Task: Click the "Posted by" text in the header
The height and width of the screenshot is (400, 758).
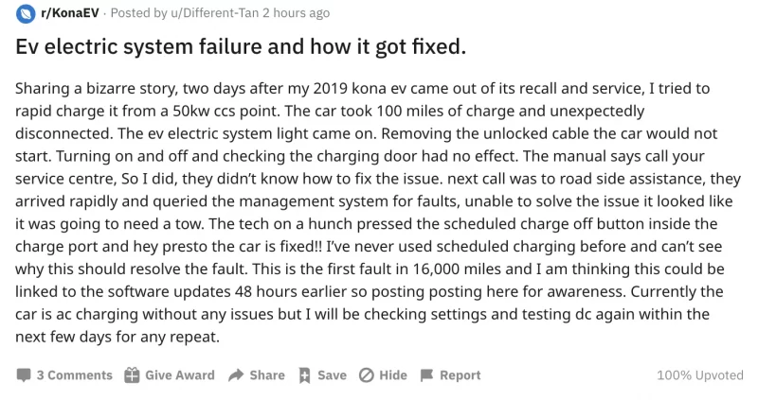Action: 128,13
